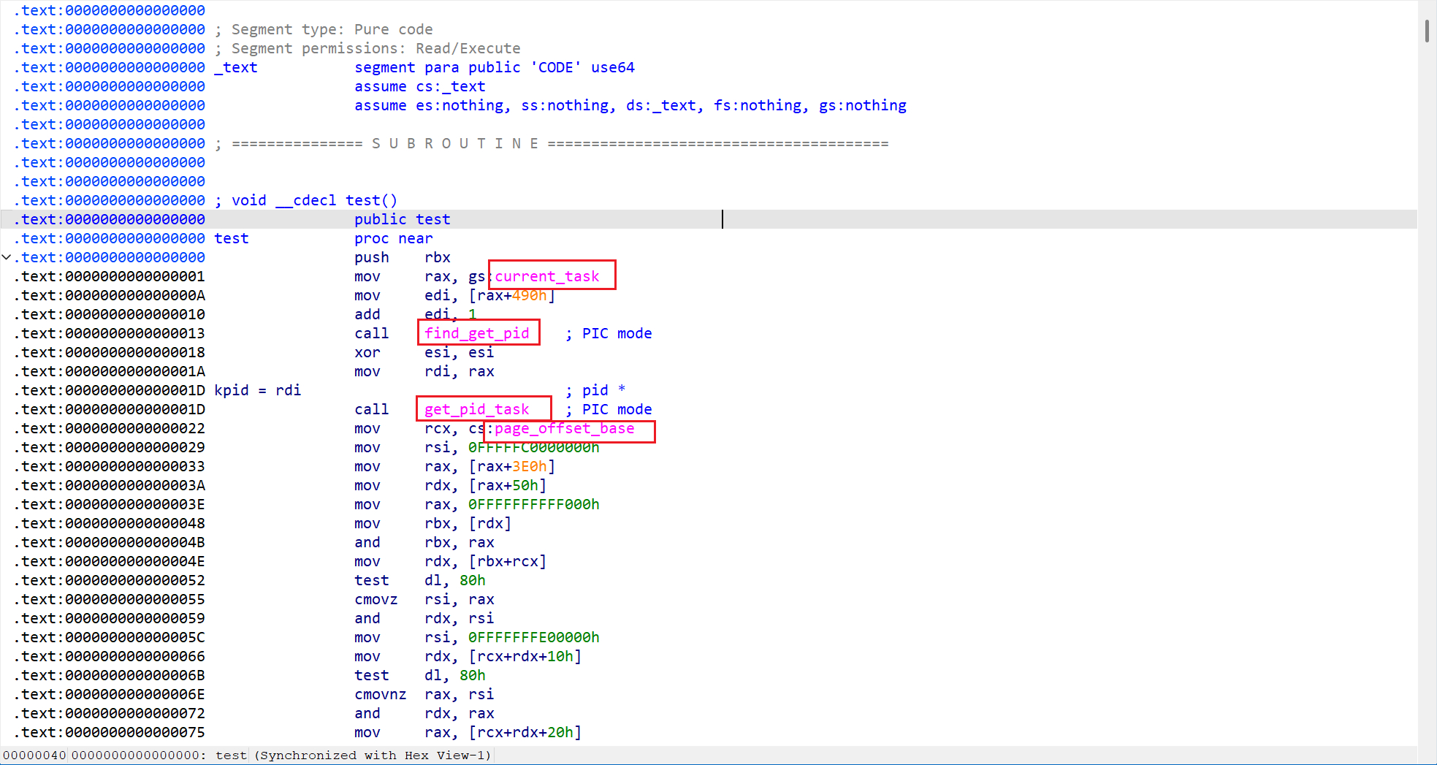Viewport: 1437px width, 765px height.
Task: Select the cmovnz instruction mnemonic
Action: [380, 694]
